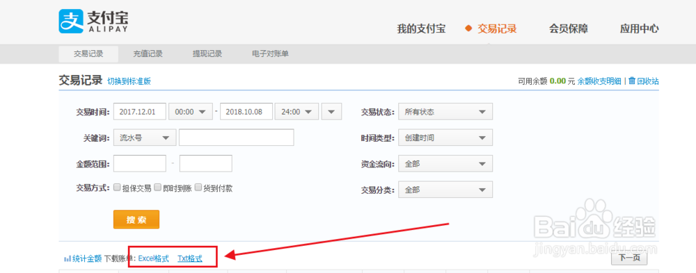
Task: Click the orange 搜索 button
Action: point(136,220)
